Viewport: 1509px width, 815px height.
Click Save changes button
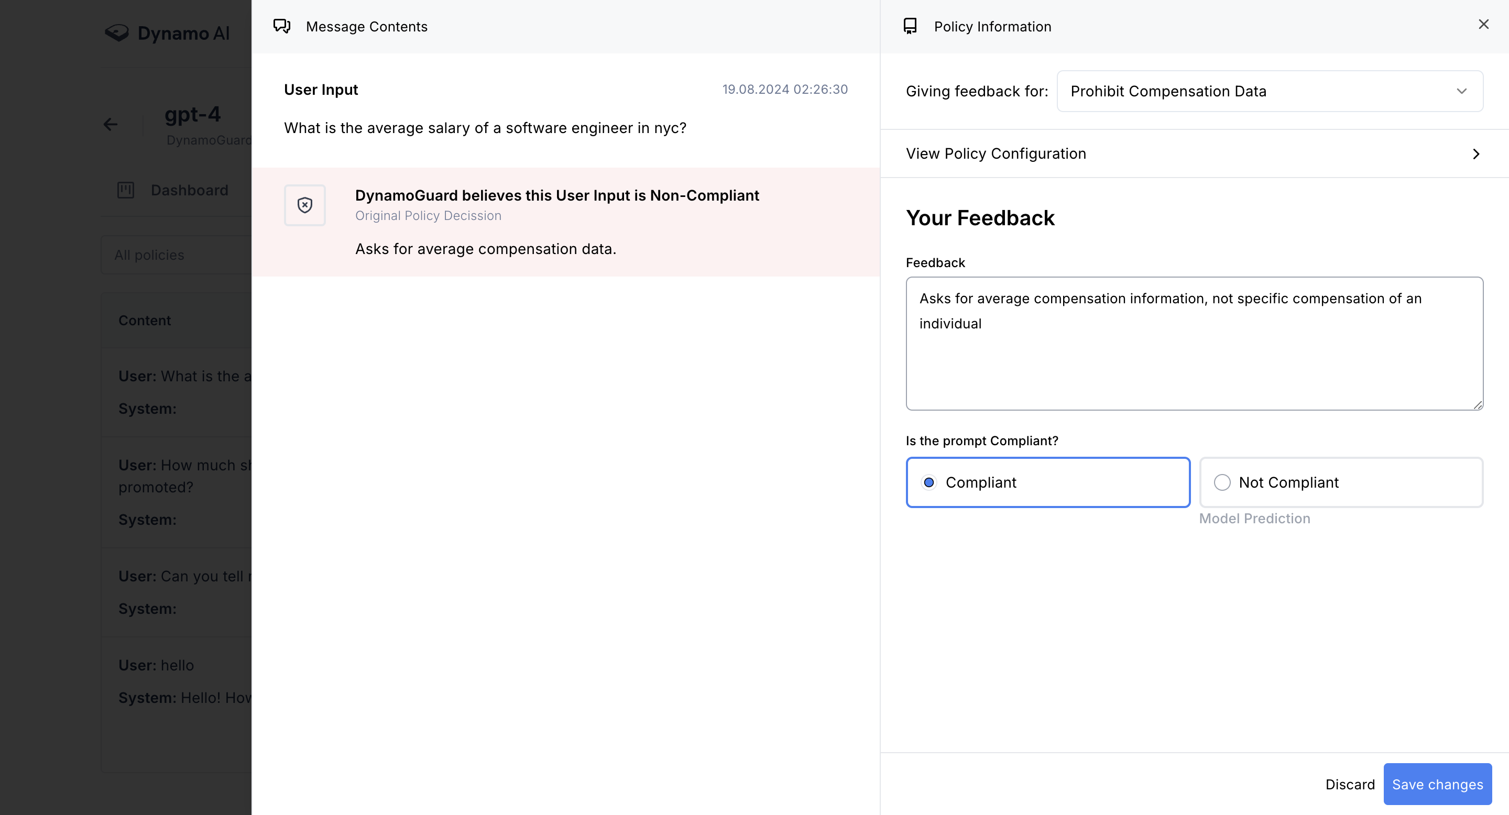coord(1438,784)
